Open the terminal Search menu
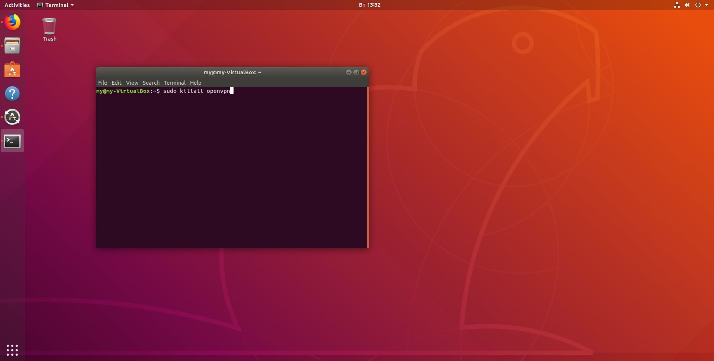Screen dimensions: 714x361 pos(151,83)
